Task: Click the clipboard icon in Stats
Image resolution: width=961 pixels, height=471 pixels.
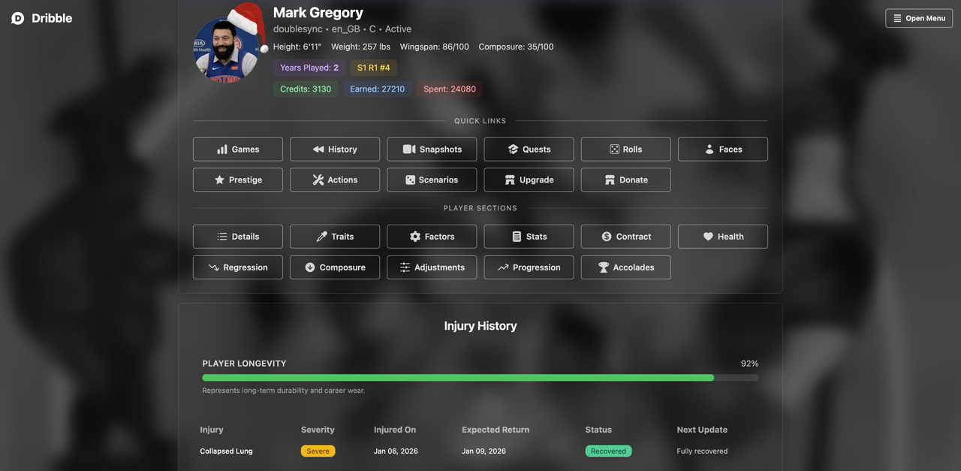Action: [x=517, y=237]
